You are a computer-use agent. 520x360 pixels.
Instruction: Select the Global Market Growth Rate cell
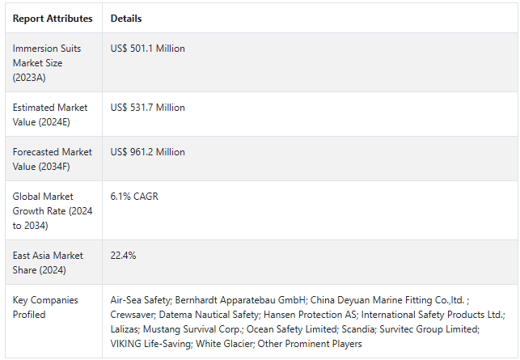(49, 210)
